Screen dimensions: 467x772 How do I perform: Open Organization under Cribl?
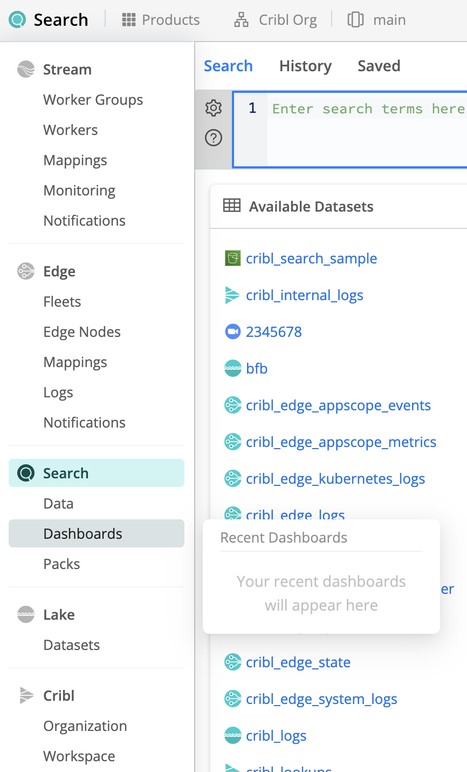85,726
